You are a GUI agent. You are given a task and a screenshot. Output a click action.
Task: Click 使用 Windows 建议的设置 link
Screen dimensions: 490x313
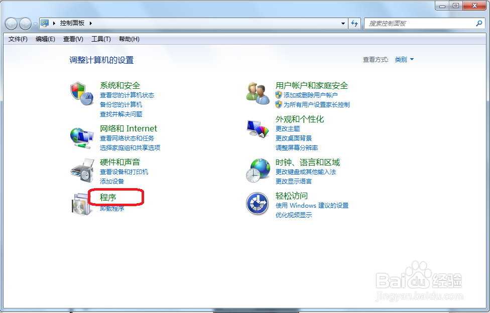tap(312, 206)
